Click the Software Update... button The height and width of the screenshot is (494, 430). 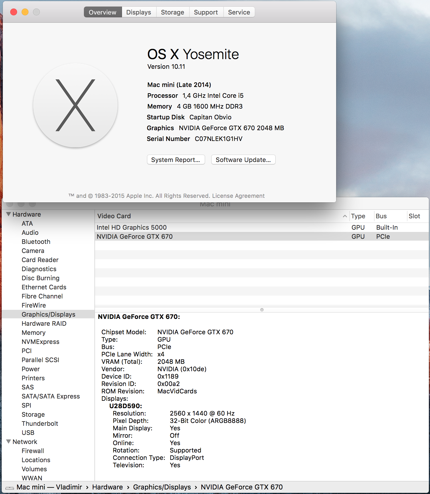click(243, 160)
